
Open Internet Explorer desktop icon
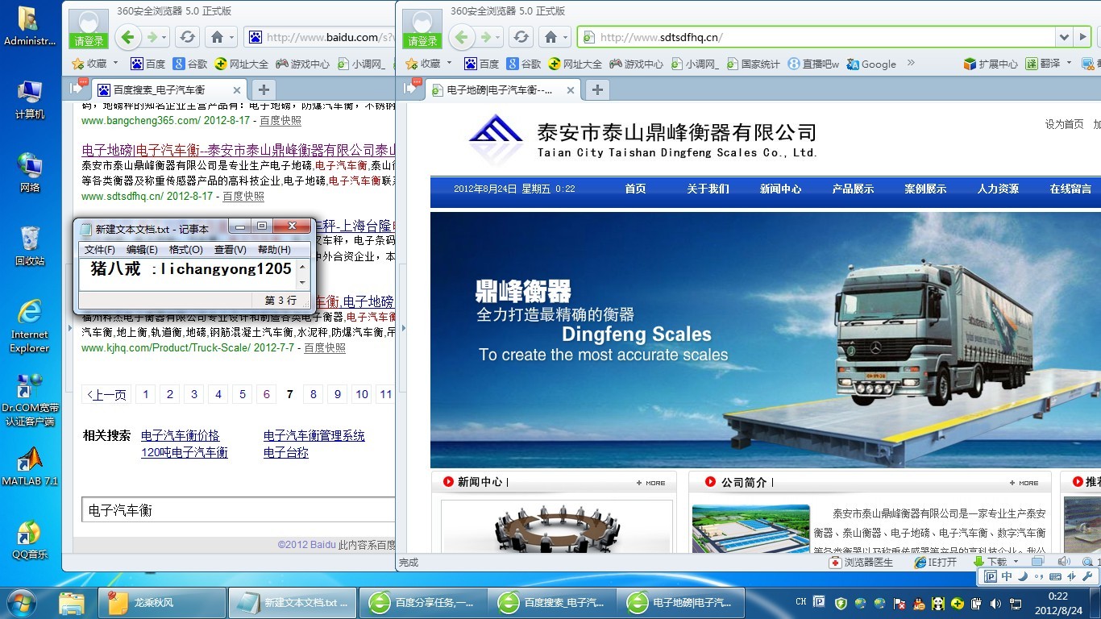coord(30,326)
